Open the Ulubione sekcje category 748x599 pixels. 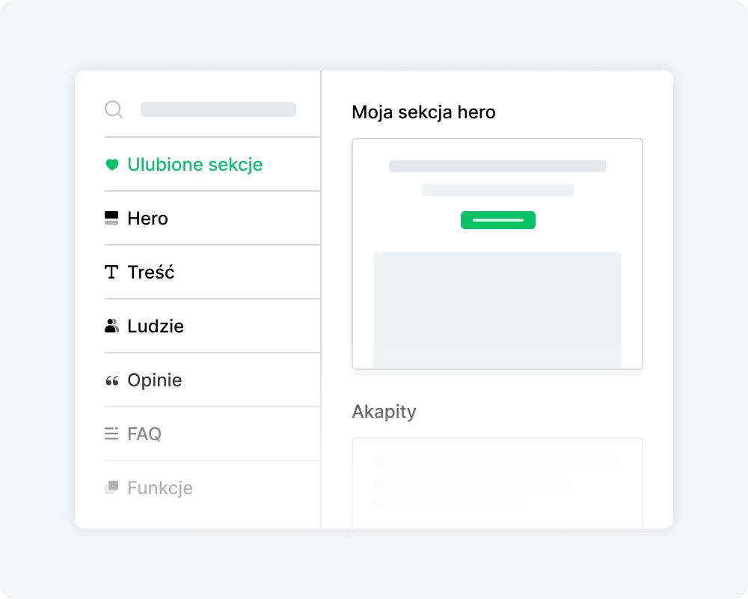[194, 165]
